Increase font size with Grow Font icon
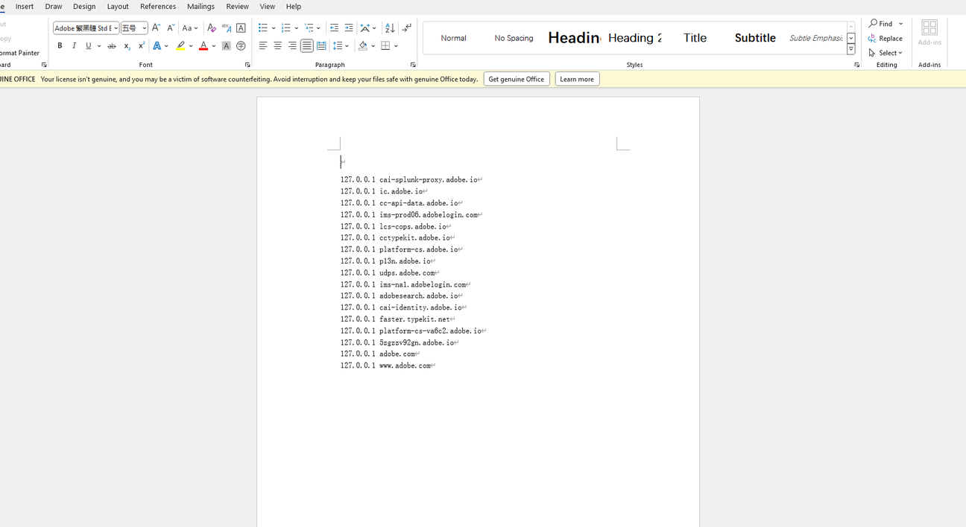The image size is (966, 527). tap(156, 28)
